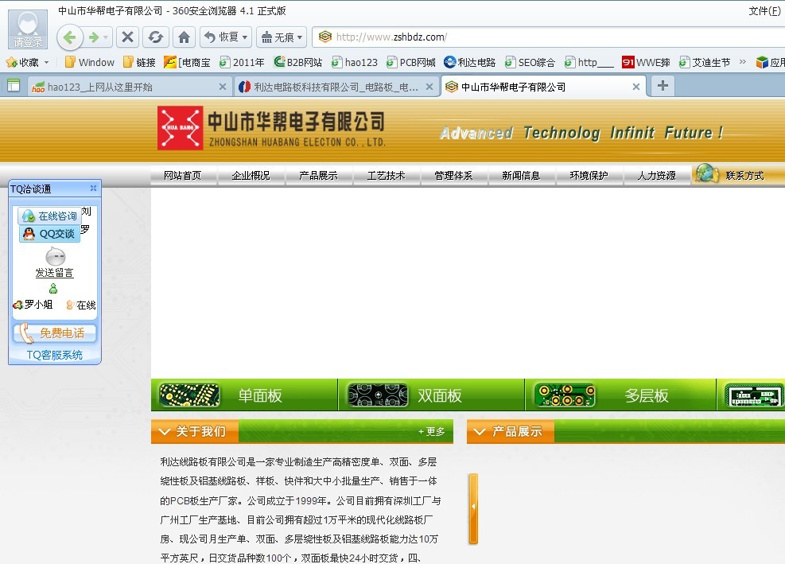This screenshot has height=564, width=785.
Task: Click the orange left arrow scroll handle
Action: pos(473,508)
